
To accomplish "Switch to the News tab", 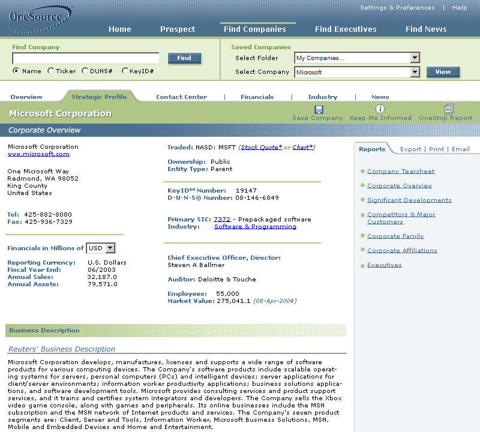I will (380, 97).
